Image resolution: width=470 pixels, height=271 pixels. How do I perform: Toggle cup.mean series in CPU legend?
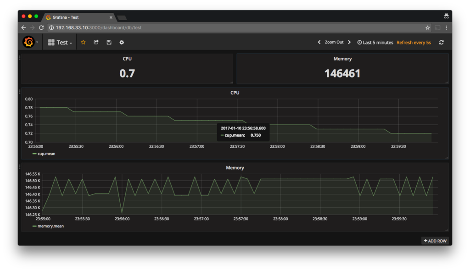(46, 154)
